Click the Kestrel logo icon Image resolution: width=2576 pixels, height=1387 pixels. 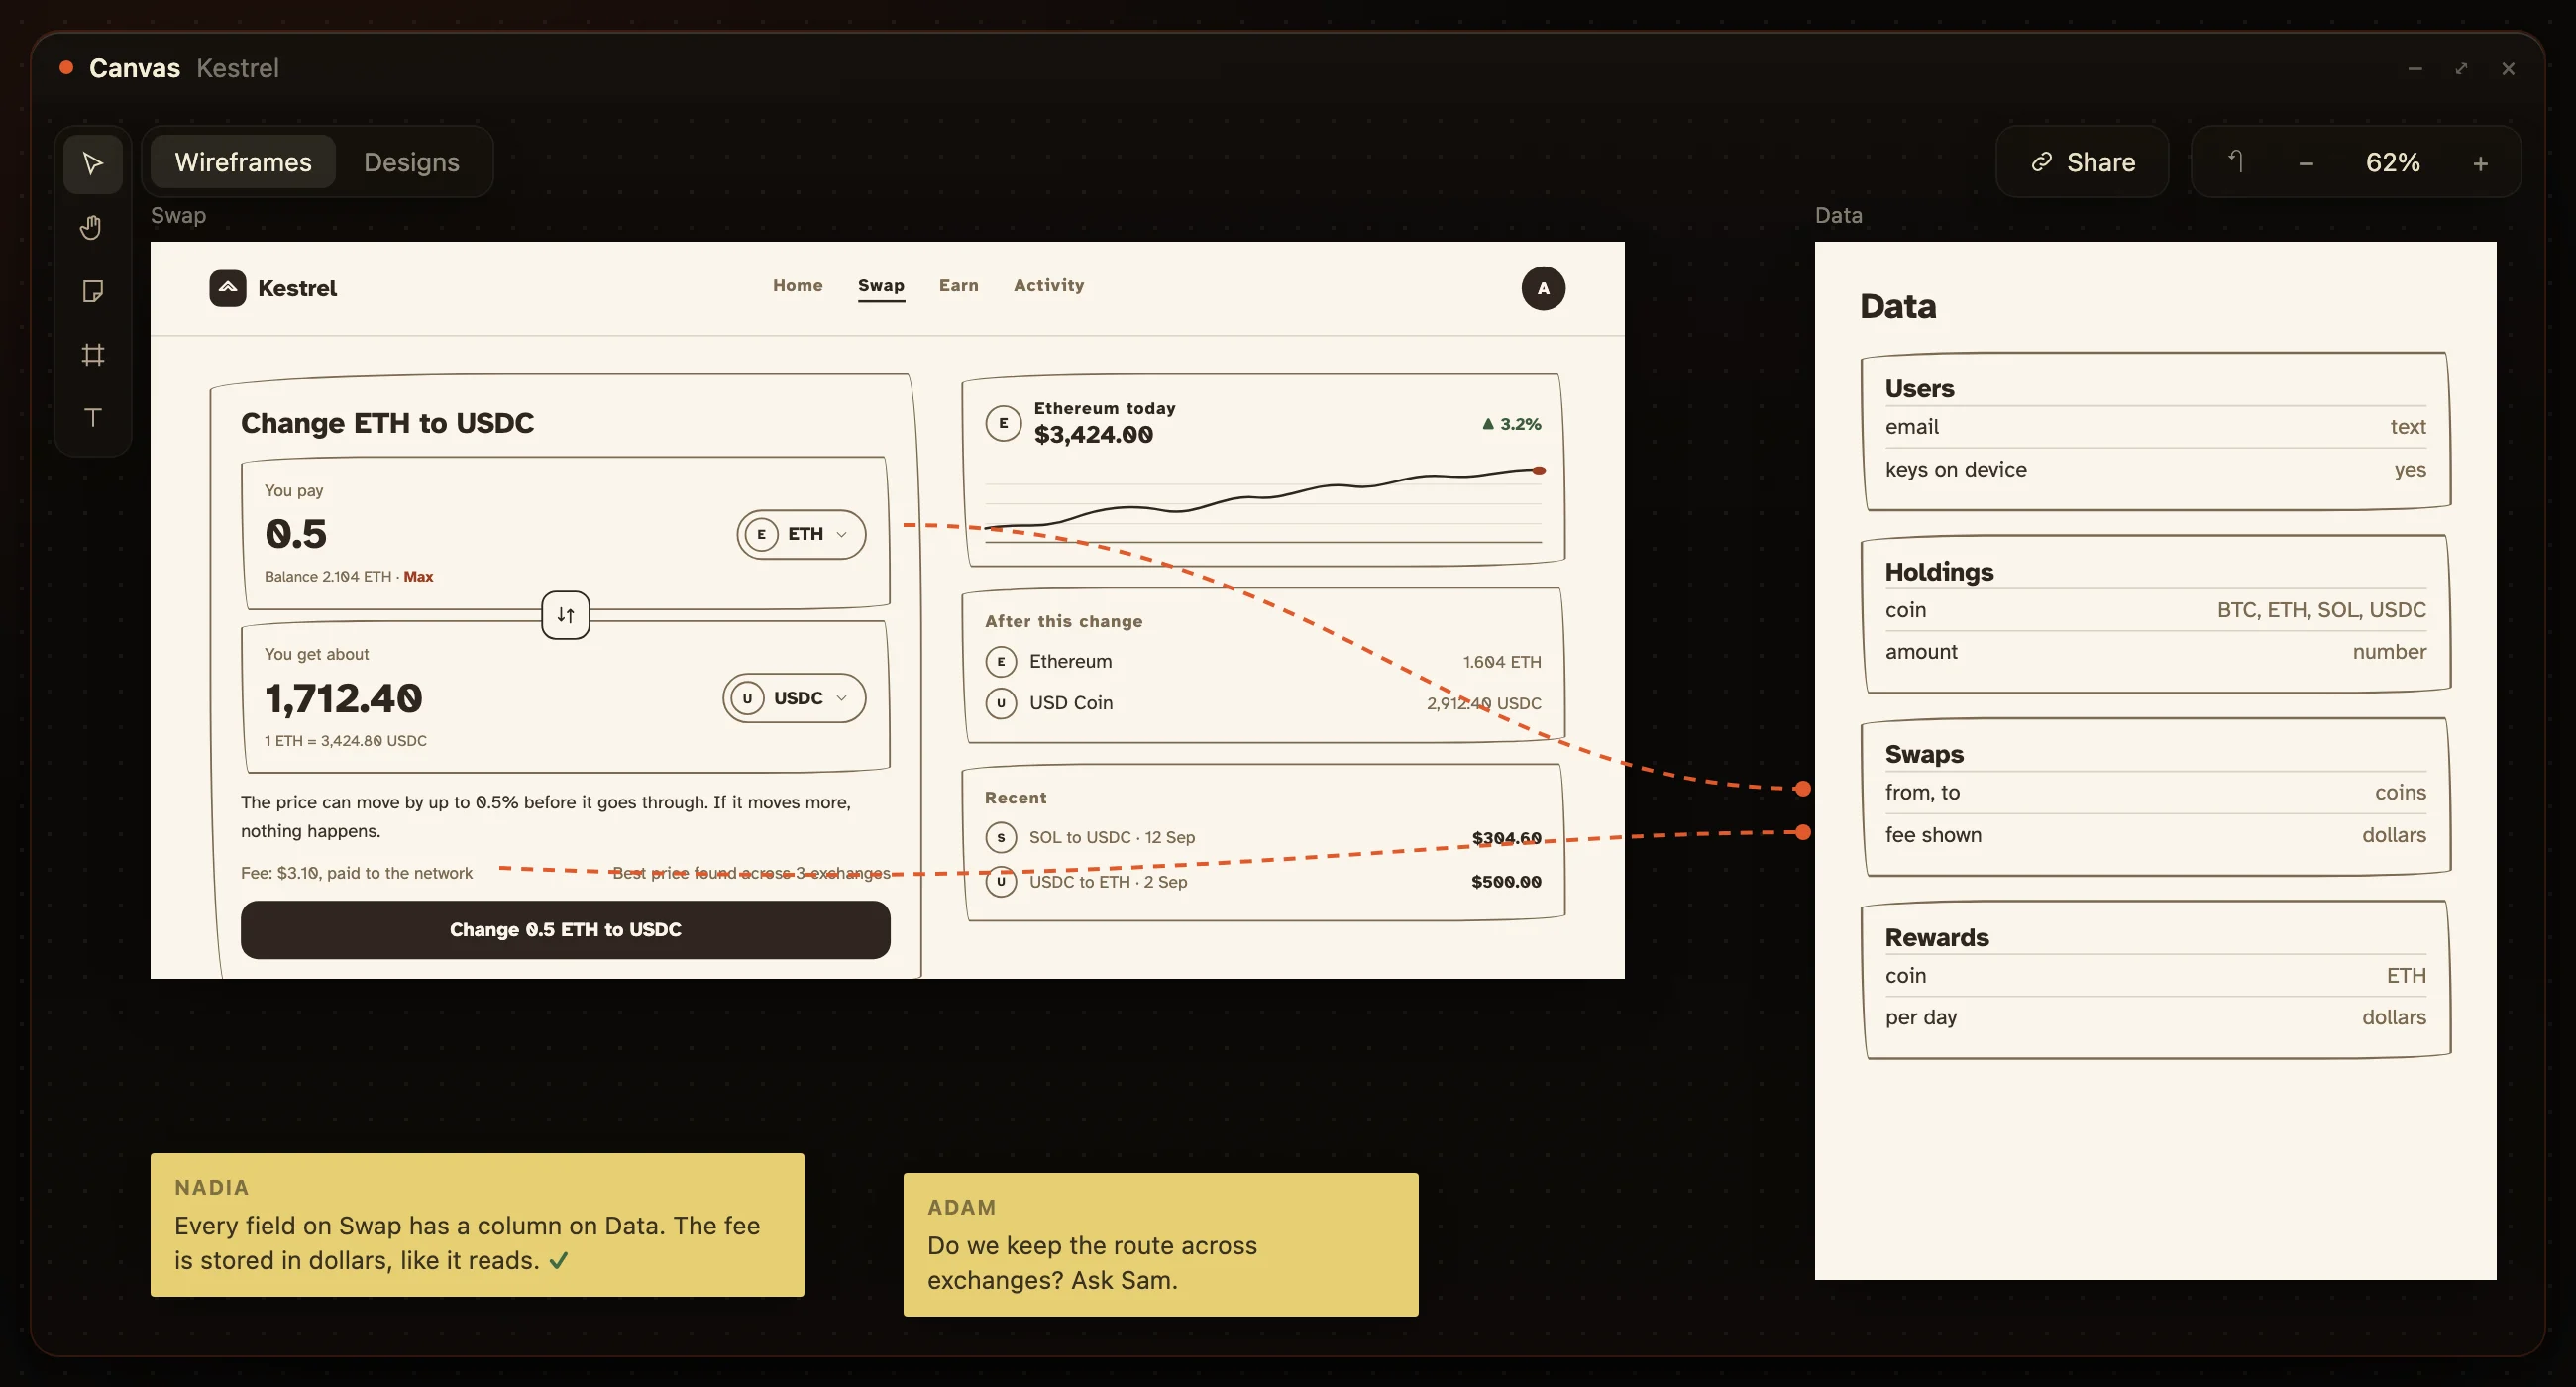(227, 288)
